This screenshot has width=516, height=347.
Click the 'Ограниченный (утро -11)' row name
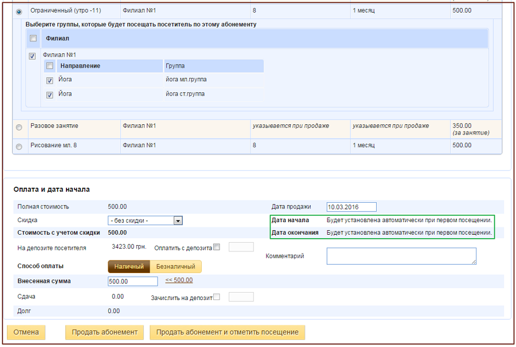pyautogui.click(x=66, y=10)
